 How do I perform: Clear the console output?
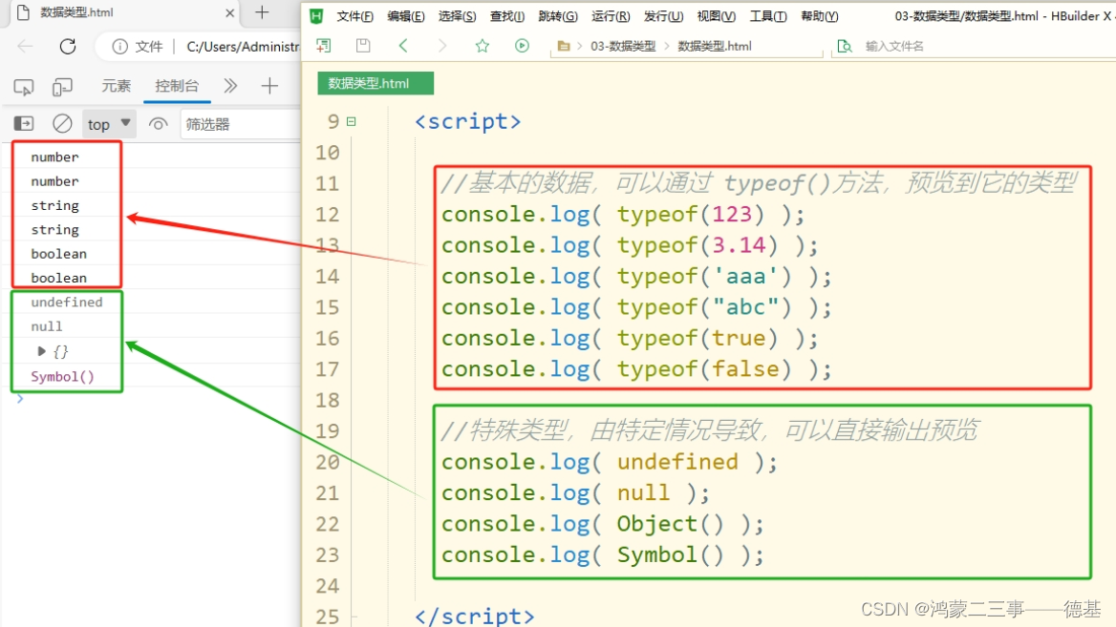[63, 124]
